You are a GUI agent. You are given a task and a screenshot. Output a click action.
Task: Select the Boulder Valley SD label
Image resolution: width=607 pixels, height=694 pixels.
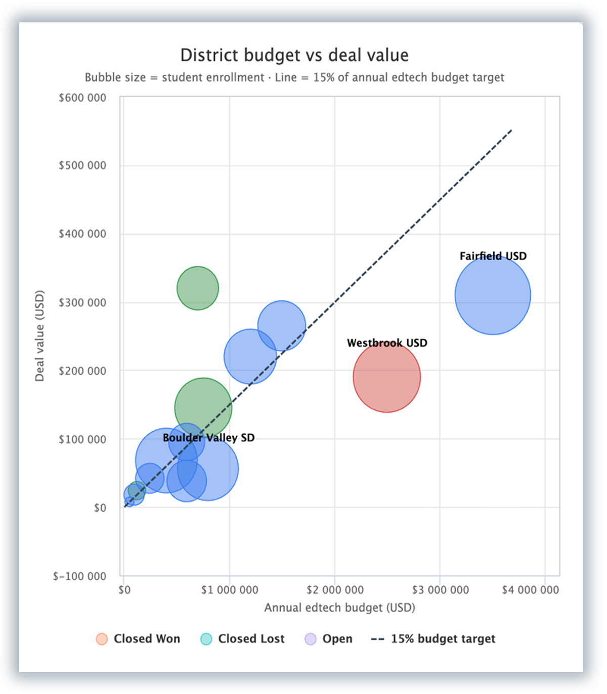click(x=208, y=438)
